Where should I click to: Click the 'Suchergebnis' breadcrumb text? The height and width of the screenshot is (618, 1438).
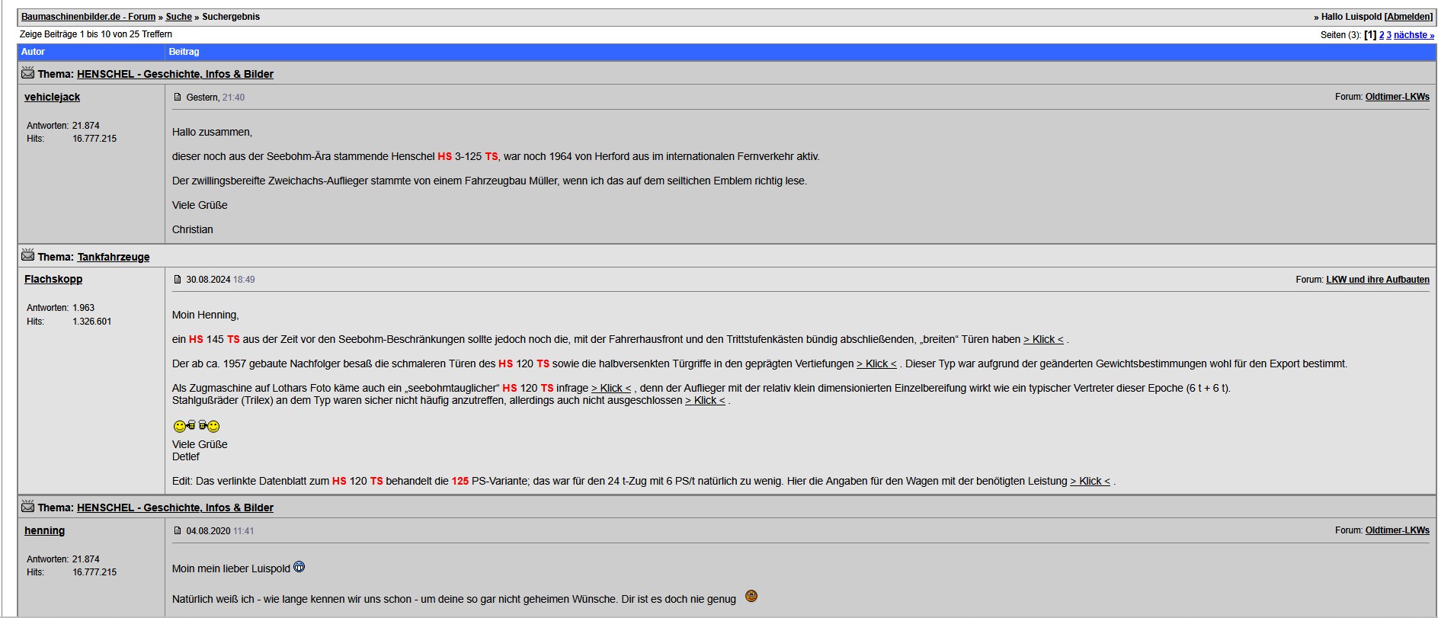point(231,17)
